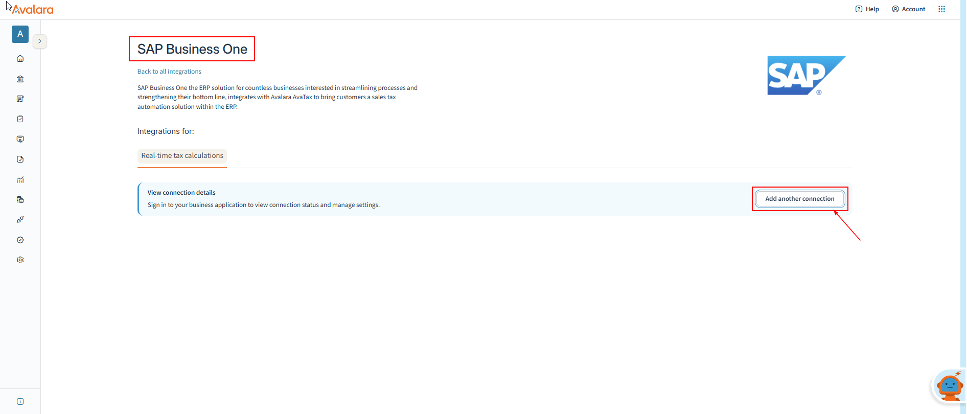The height and width of the screenshot is (414, 967).
Task: Click the Add another connection button
Action: [800, 199]
